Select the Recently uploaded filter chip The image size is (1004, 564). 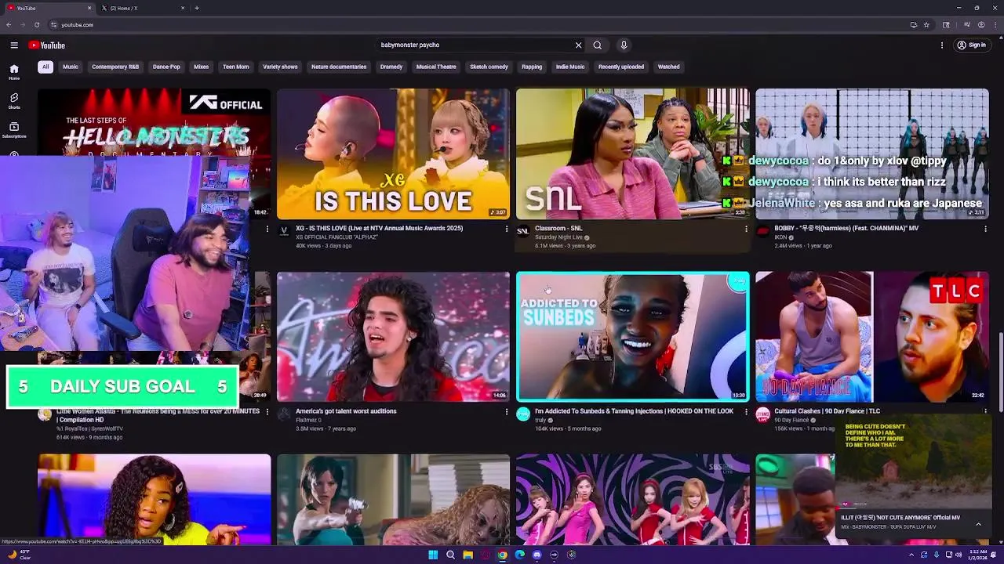pos(621,67)
